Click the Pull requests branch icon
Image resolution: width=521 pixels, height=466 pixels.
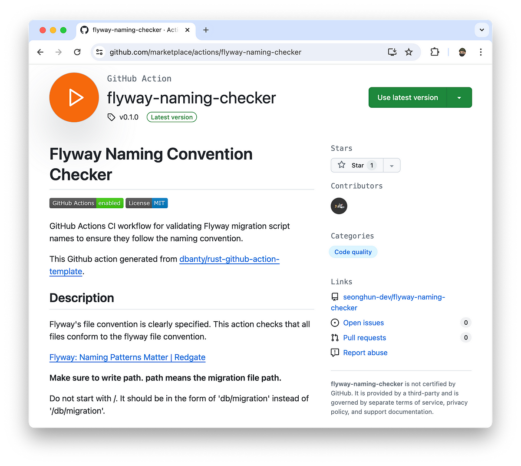[x=335, y=338]
